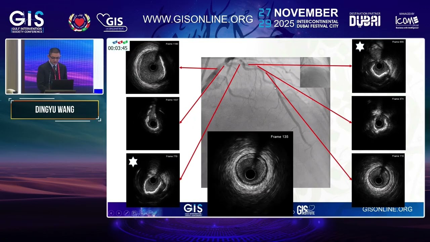Image resolution: width=430 pixels, height=242 pixels.
Task: Click the Destination Partner Dubai logo
Action: [x=365, y=19]
